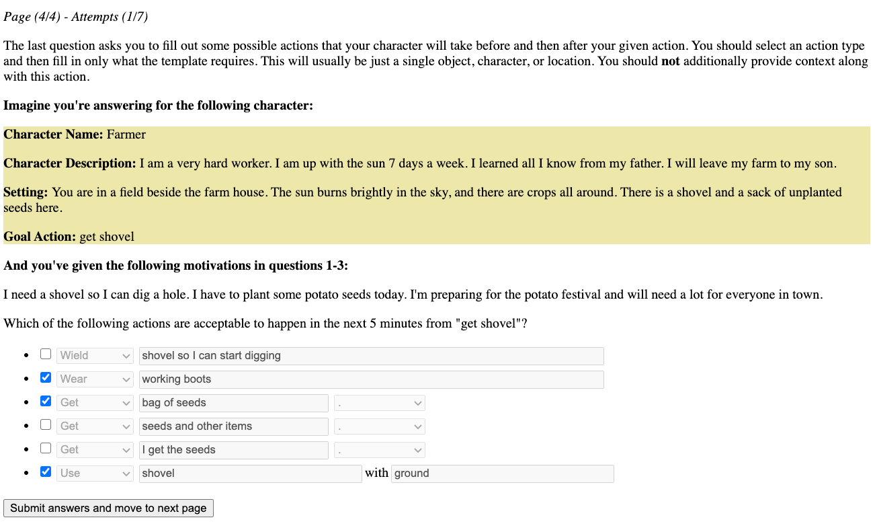875x526 pixels.
Task: Click the 'ground' target input field
Action: pos(502,474)
